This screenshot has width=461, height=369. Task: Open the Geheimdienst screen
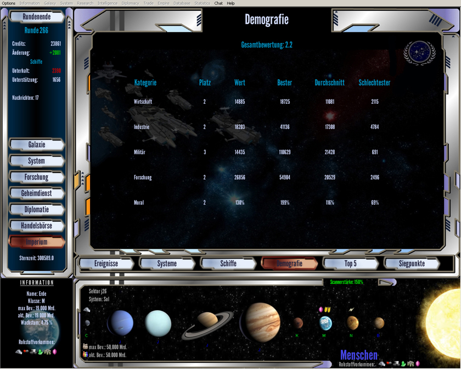(x=37, y=193)
